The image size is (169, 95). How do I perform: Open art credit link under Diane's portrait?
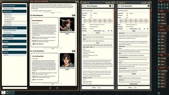coord(67,33)
